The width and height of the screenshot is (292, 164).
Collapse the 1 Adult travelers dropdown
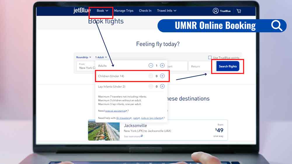coord(101,57)
